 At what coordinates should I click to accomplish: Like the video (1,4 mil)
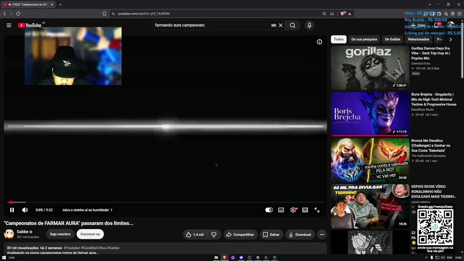coord(195,235)
